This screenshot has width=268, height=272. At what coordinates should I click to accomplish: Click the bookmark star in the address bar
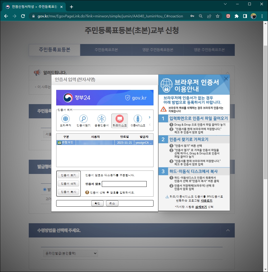click(x=218, y=16)
